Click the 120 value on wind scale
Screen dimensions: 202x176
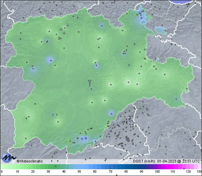tap(188, 172)
